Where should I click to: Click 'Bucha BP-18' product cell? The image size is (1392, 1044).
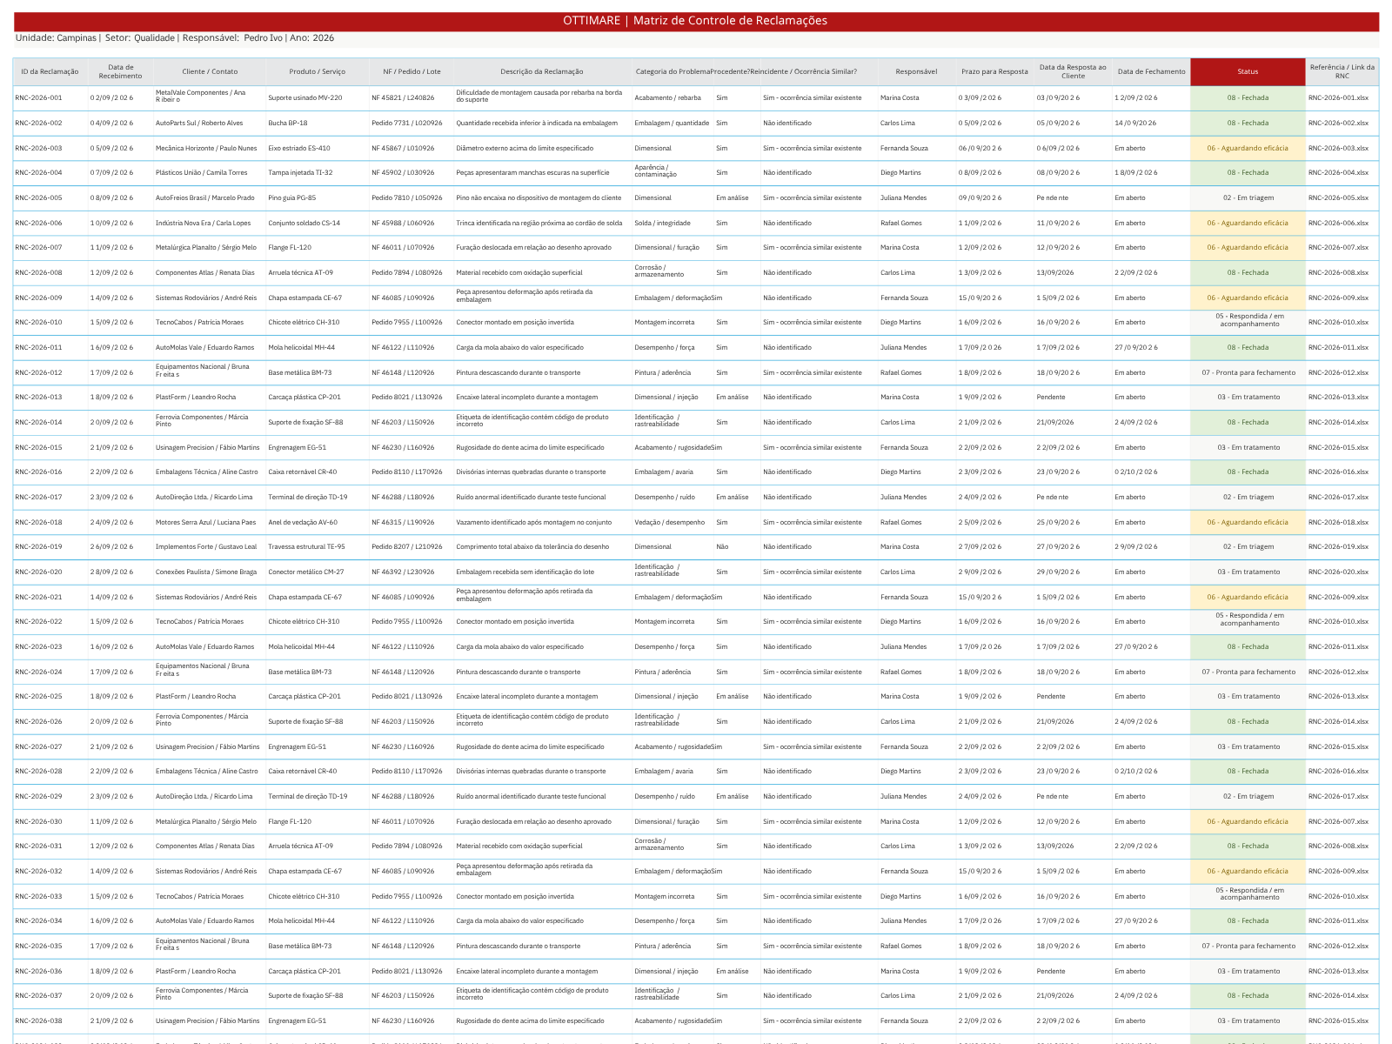(318, 124)
